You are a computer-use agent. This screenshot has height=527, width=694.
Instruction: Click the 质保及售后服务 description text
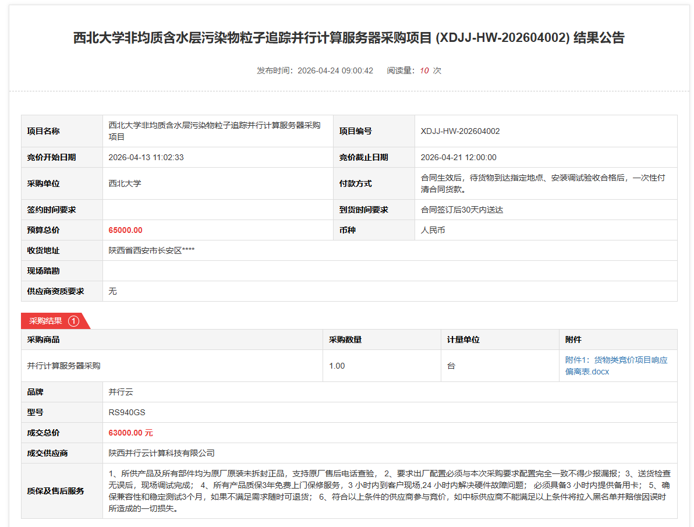[x=389, y=491]
